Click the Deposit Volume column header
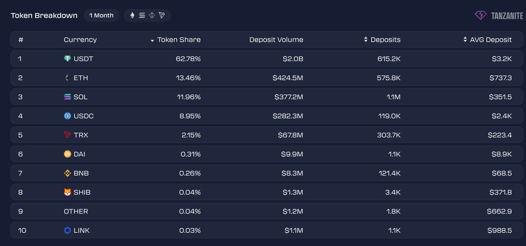 276,39
